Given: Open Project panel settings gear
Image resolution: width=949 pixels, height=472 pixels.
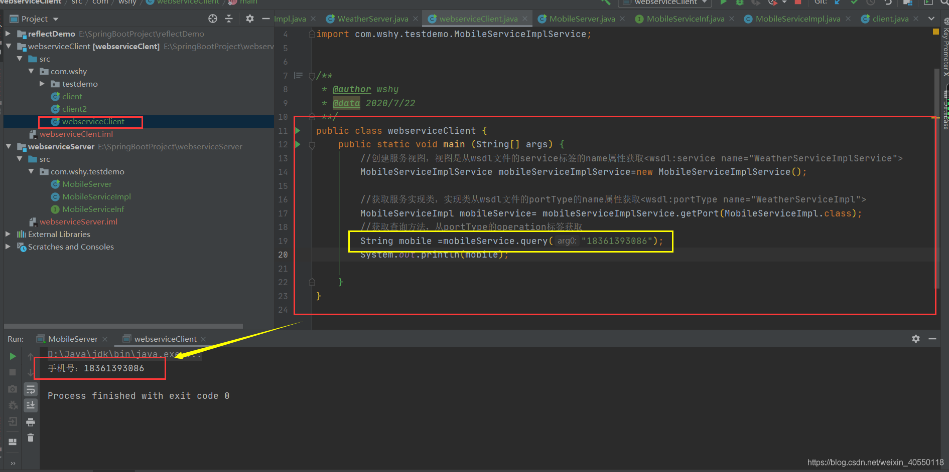Looking at the screenshot, I should point(250,19).
